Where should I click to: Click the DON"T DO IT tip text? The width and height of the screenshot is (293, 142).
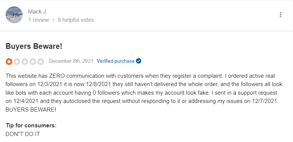(23, 134)
